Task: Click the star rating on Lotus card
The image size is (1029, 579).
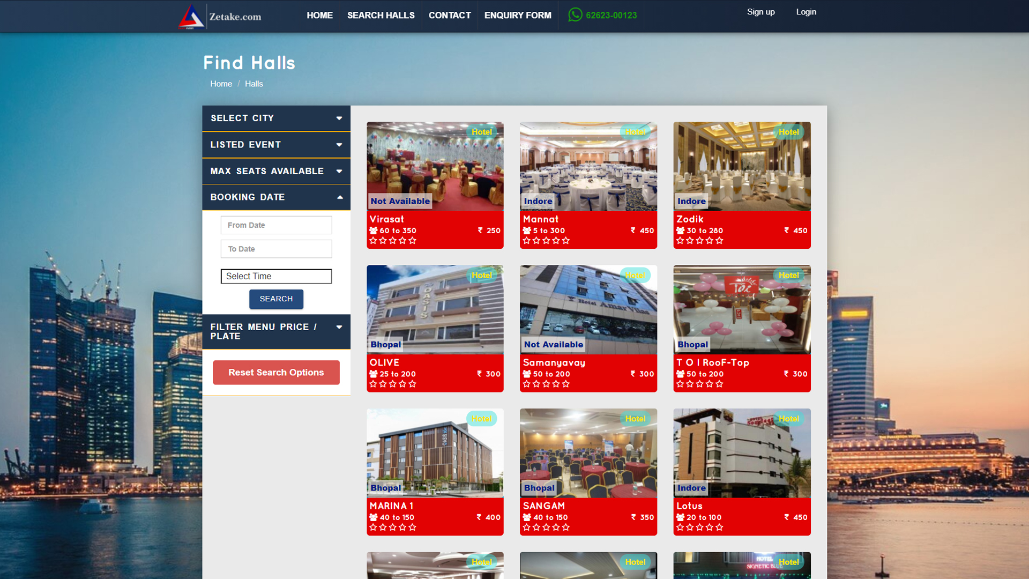Action: tap(700, 528)
